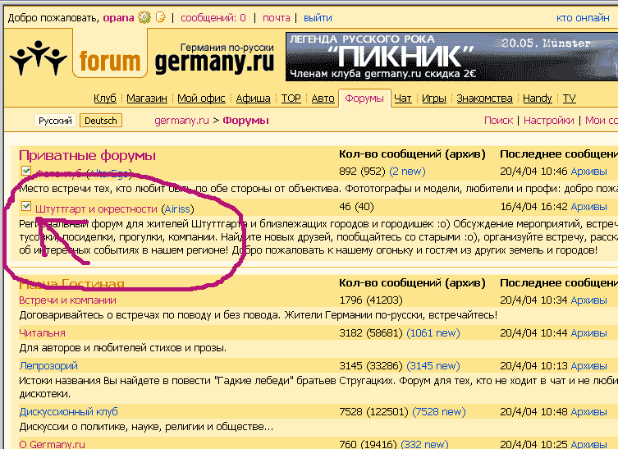Viewport: 618px width, 449px height.
Task: Click the username opana link
Action: coord(119,18)
